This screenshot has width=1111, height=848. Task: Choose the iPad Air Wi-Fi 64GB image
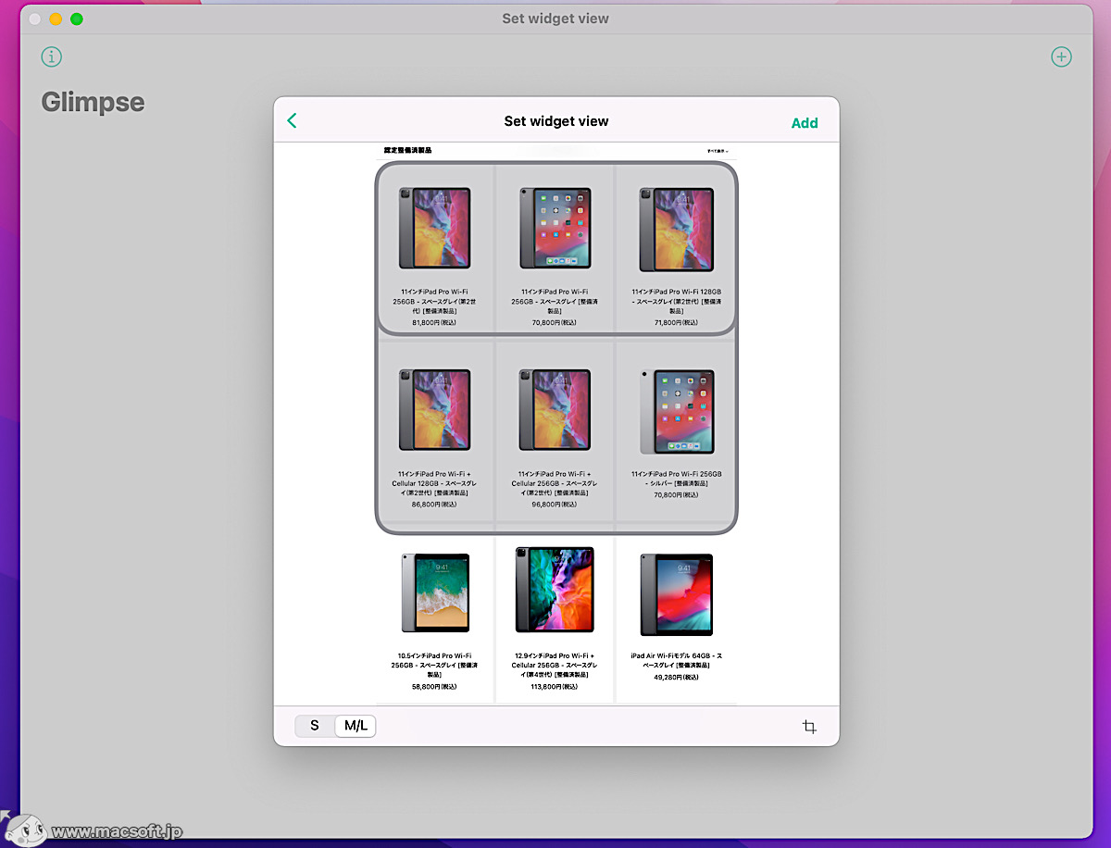676,592
